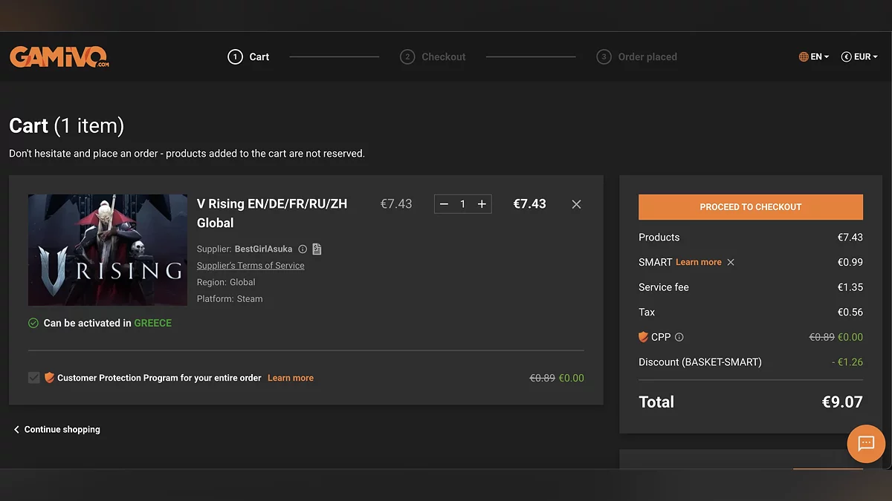Click the CPP info icon
892x501 pixels.
pyautogui.click(x=679, y=337)
